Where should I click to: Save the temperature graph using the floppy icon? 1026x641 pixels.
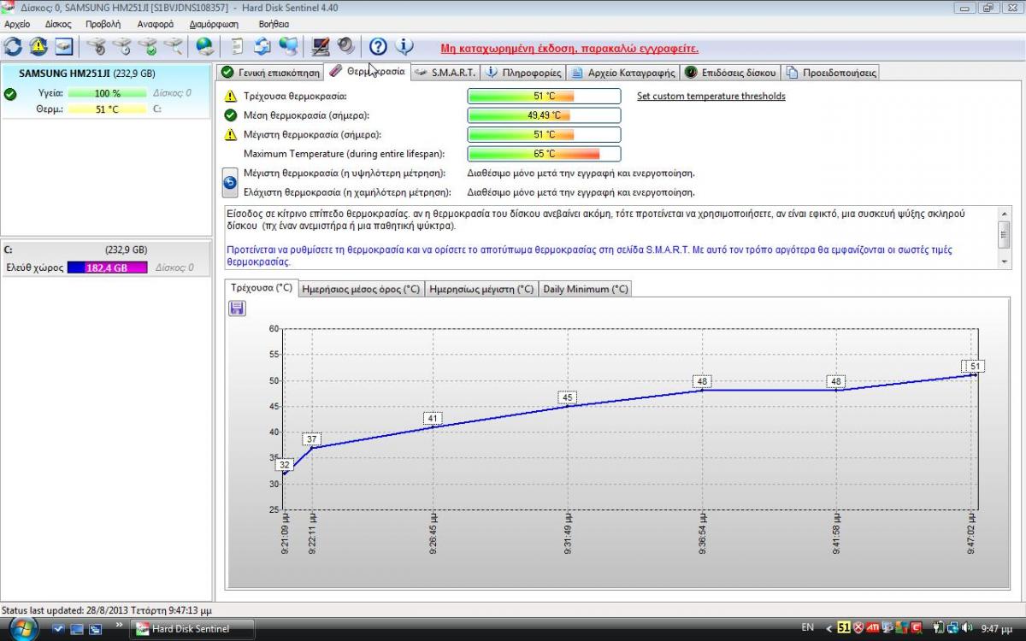[237, 308]
